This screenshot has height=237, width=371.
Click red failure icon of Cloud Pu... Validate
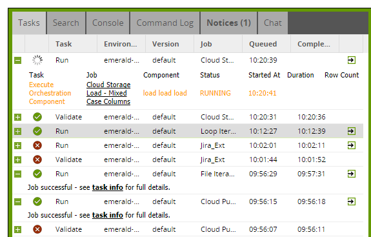click(37, 229)
